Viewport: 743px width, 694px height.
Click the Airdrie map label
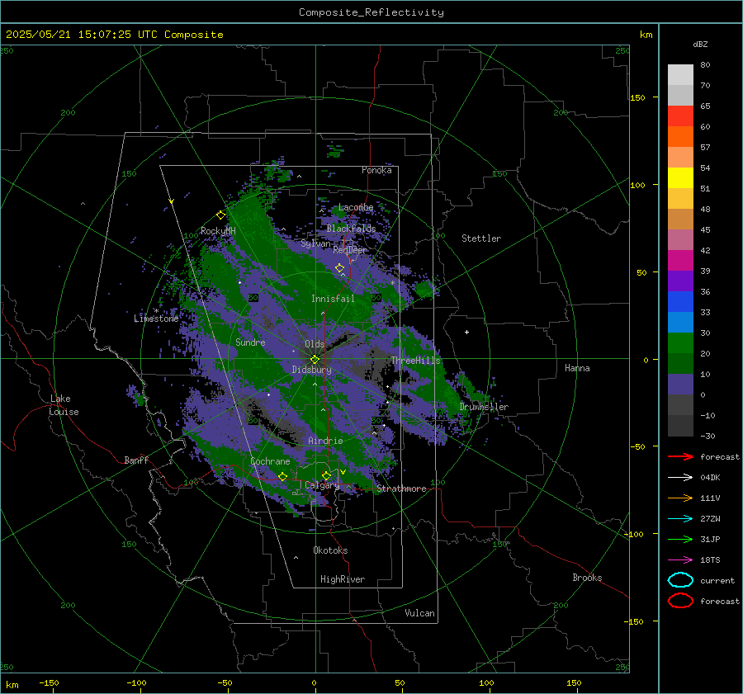pyautogui.click(x=325, y=441)
